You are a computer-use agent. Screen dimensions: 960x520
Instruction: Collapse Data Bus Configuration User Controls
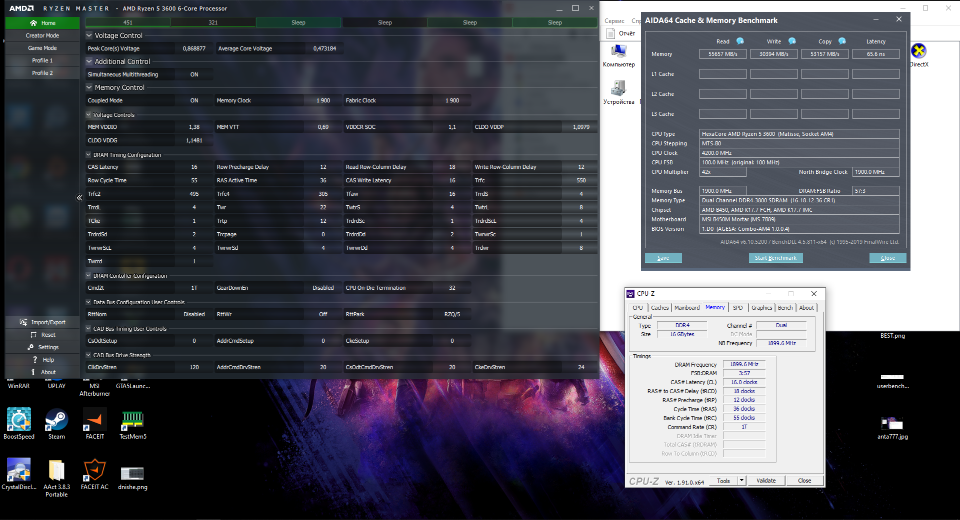88,302
